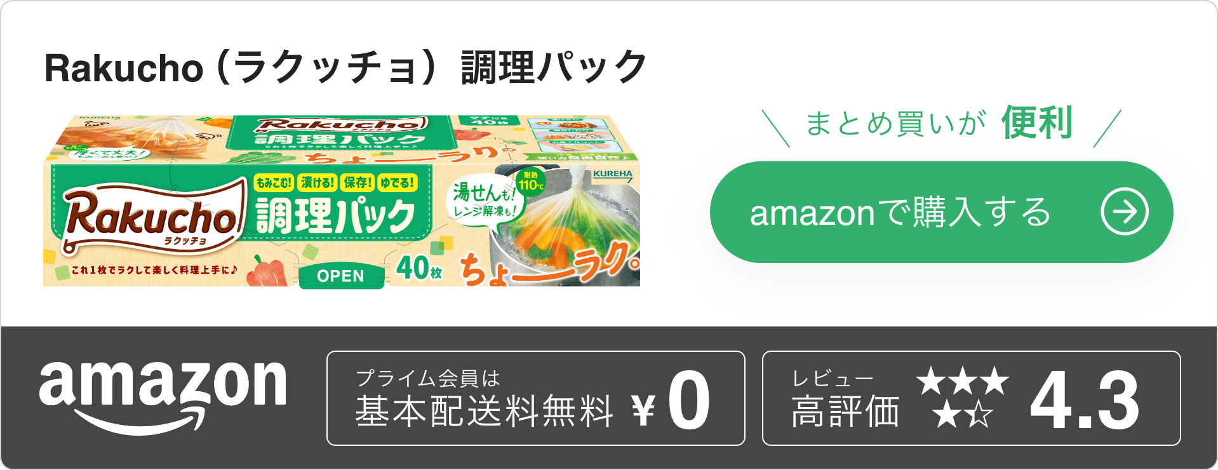Open the Rakucho product box image
1218x470 pixels.
342,201
